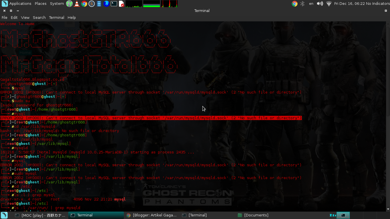Click the 'ls -l | grep mysql' command
This screenshot has height=219, width=390.
[35, 195]
